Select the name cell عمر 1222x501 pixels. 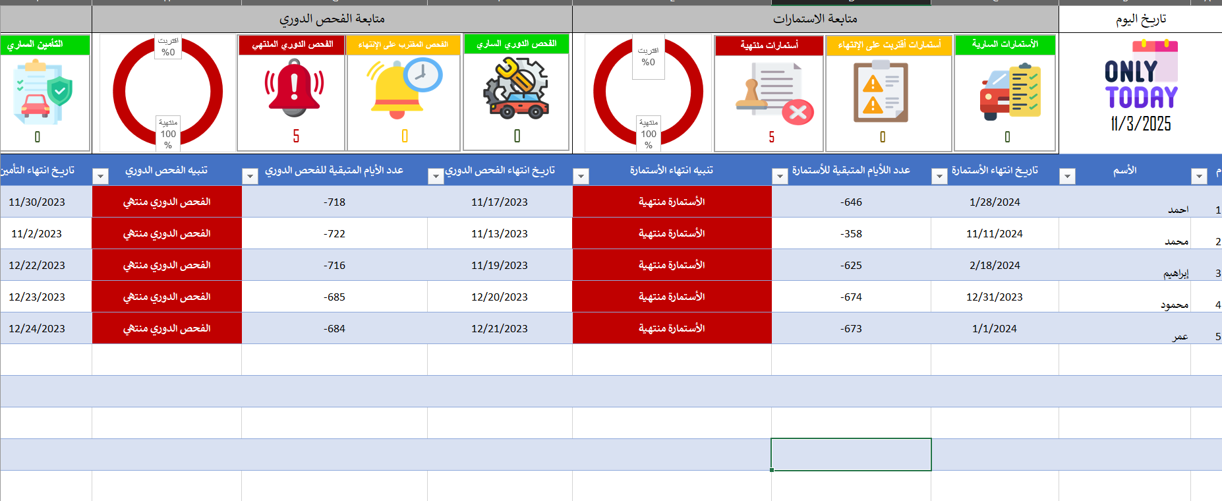tap(1124, 328)
